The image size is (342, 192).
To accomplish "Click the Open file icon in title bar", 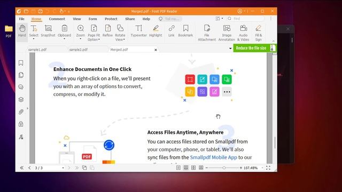I will [26, 11].
